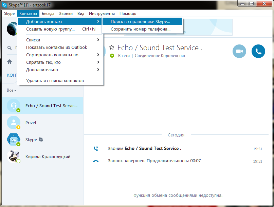This screenshot has width=274, height=207.
Task: Click the favorite star next to Echo
Action: (x=112, y=48)
